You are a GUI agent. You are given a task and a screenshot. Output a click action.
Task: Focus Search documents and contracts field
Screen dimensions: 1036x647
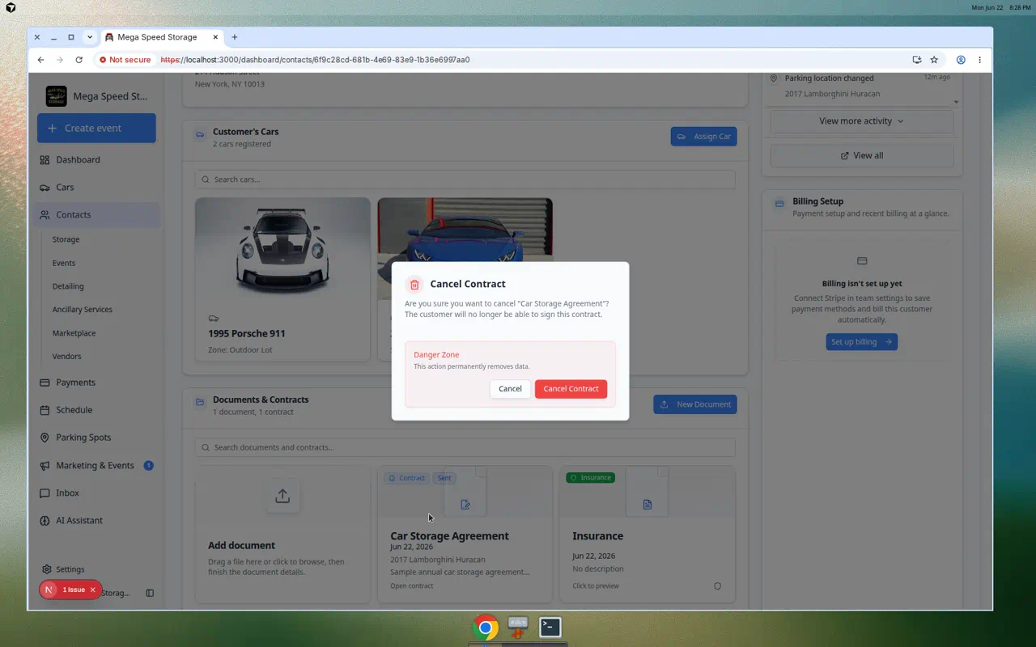(x=465, y=447)
